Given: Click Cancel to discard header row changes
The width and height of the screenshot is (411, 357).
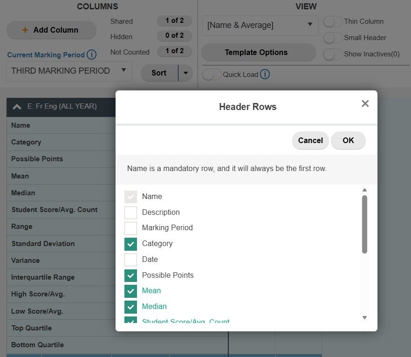Looking at the screenshot, I should click(310, 140).
